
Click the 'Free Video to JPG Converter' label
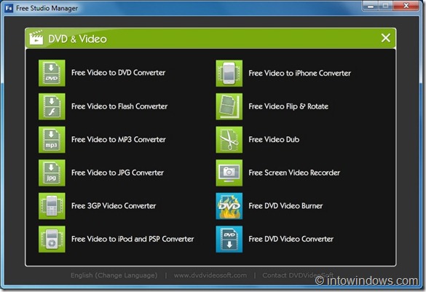coord(117,173)
